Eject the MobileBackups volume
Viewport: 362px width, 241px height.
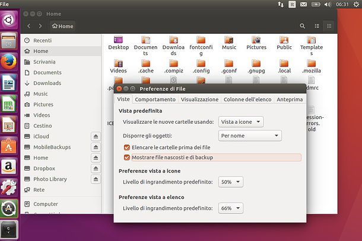pyautogui.click(x=96, y=147)
